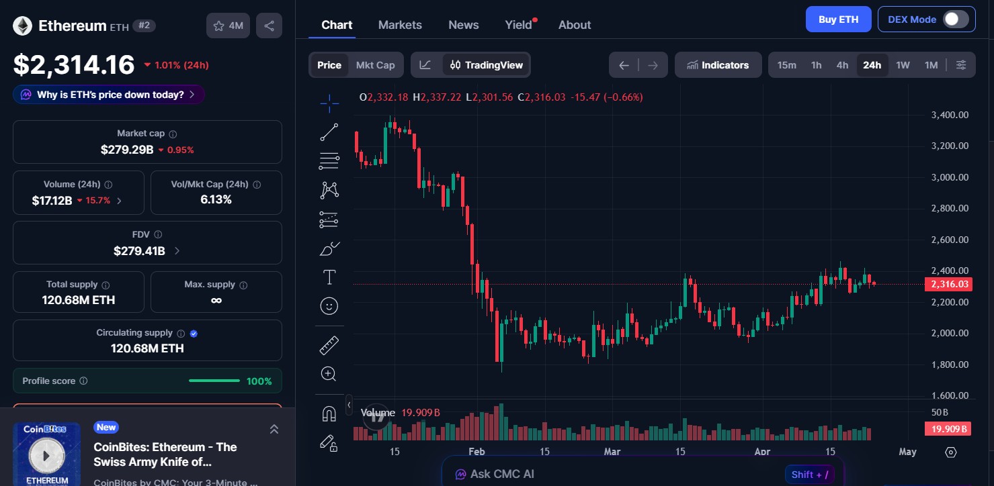Pick the trend line drawing tool

(x=329, y=132)
